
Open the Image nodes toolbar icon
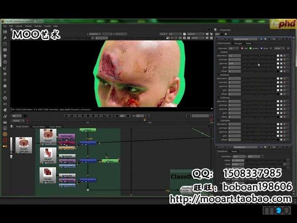(x=5, y=32)
